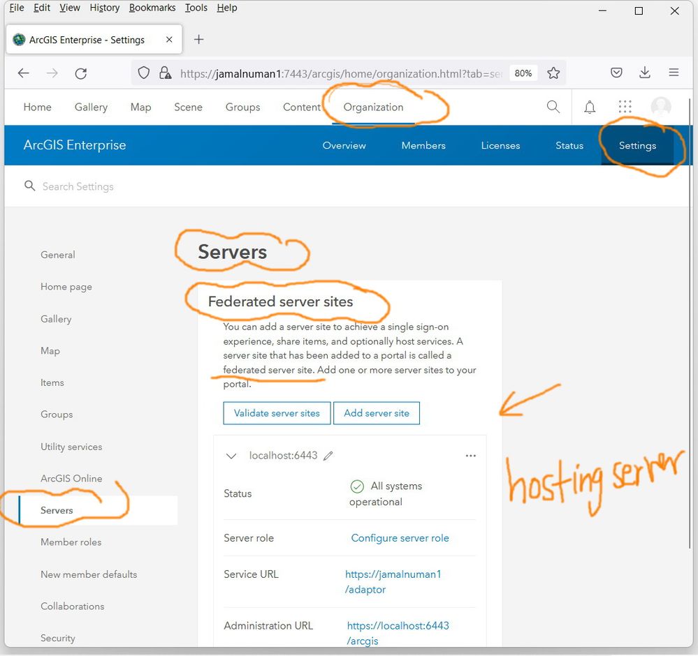
Task: Open Items settings in the sidebar
Action: (x=52, y=382)
